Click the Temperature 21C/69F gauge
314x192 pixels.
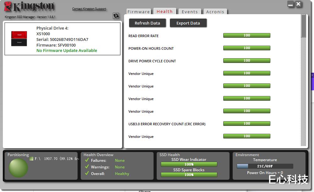(265, 166)
